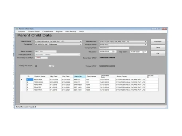Screen dimensions: 182x136
Task: Click the Secondary Quantity input field
Action: pos(41,58)
